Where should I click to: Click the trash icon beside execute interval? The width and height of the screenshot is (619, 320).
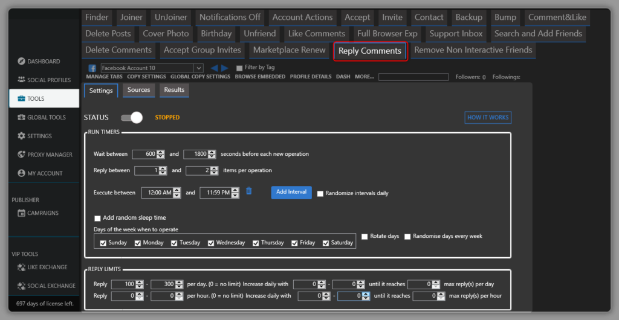tap(249, 191)
